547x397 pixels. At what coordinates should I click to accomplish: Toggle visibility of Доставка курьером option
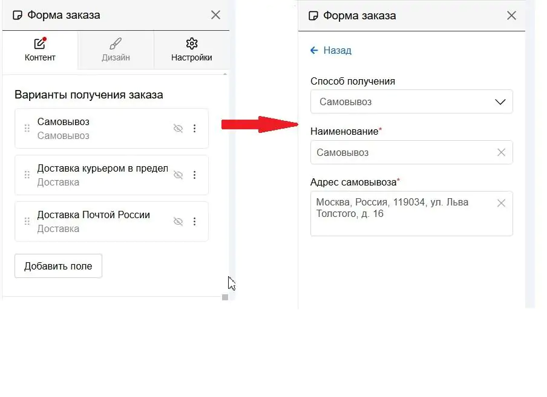179,175
